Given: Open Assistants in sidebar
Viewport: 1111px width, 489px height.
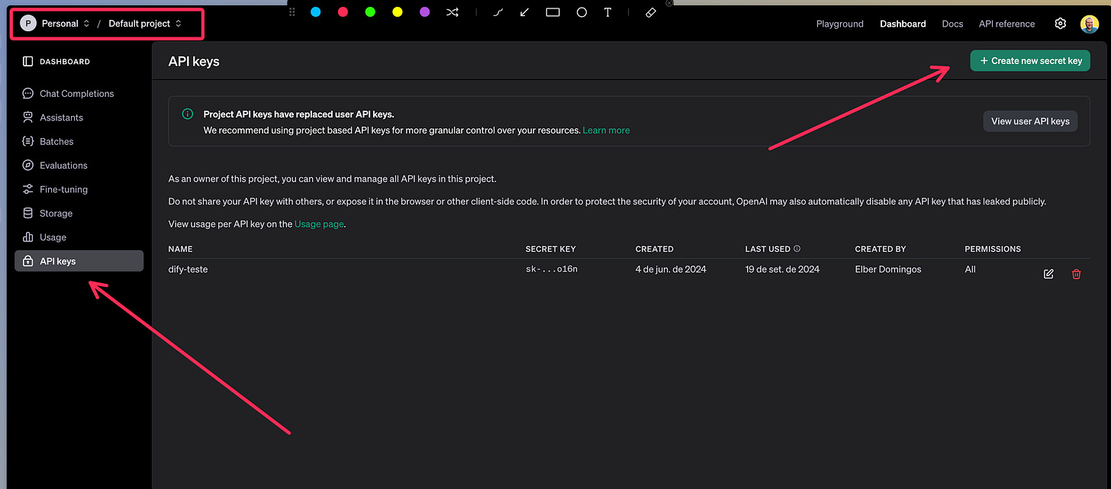Looking at the screenshot, I should pyautogui.click(x=79, y=117).
